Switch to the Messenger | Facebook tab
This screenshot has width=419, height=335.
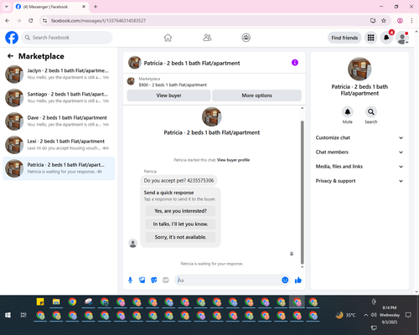(x=50, y=7)
